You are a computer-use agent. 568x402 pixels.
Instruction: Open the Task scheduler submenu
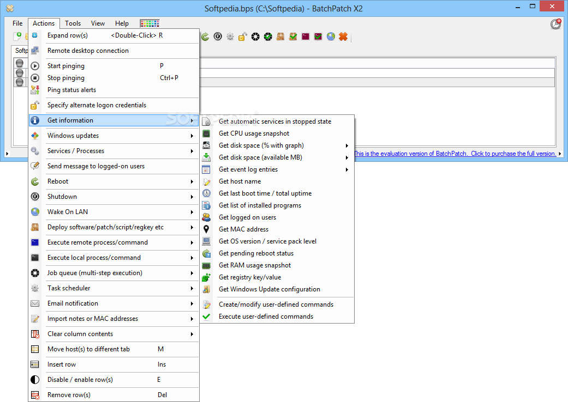coord(113,288)
